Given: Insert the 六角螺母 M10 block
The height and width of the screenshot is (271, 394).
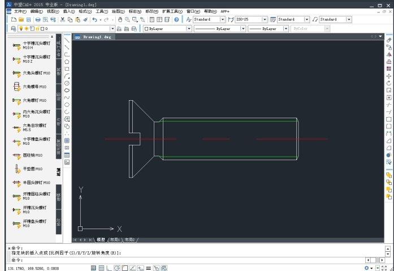Looking at the screenshot, I should pyautogui.click(x=29, y=87).
